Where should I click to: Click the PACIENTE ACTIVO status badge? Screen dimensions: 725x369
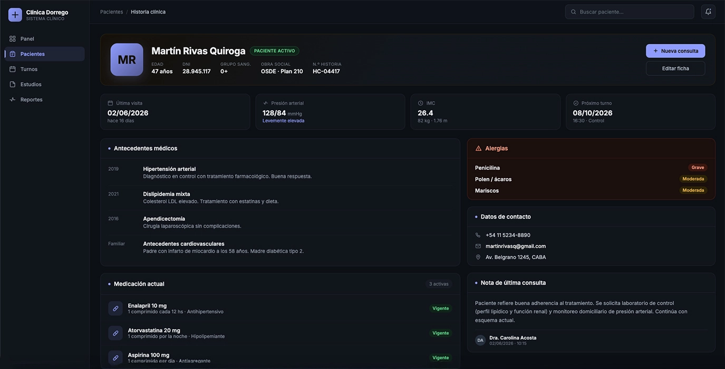[275, 51]
